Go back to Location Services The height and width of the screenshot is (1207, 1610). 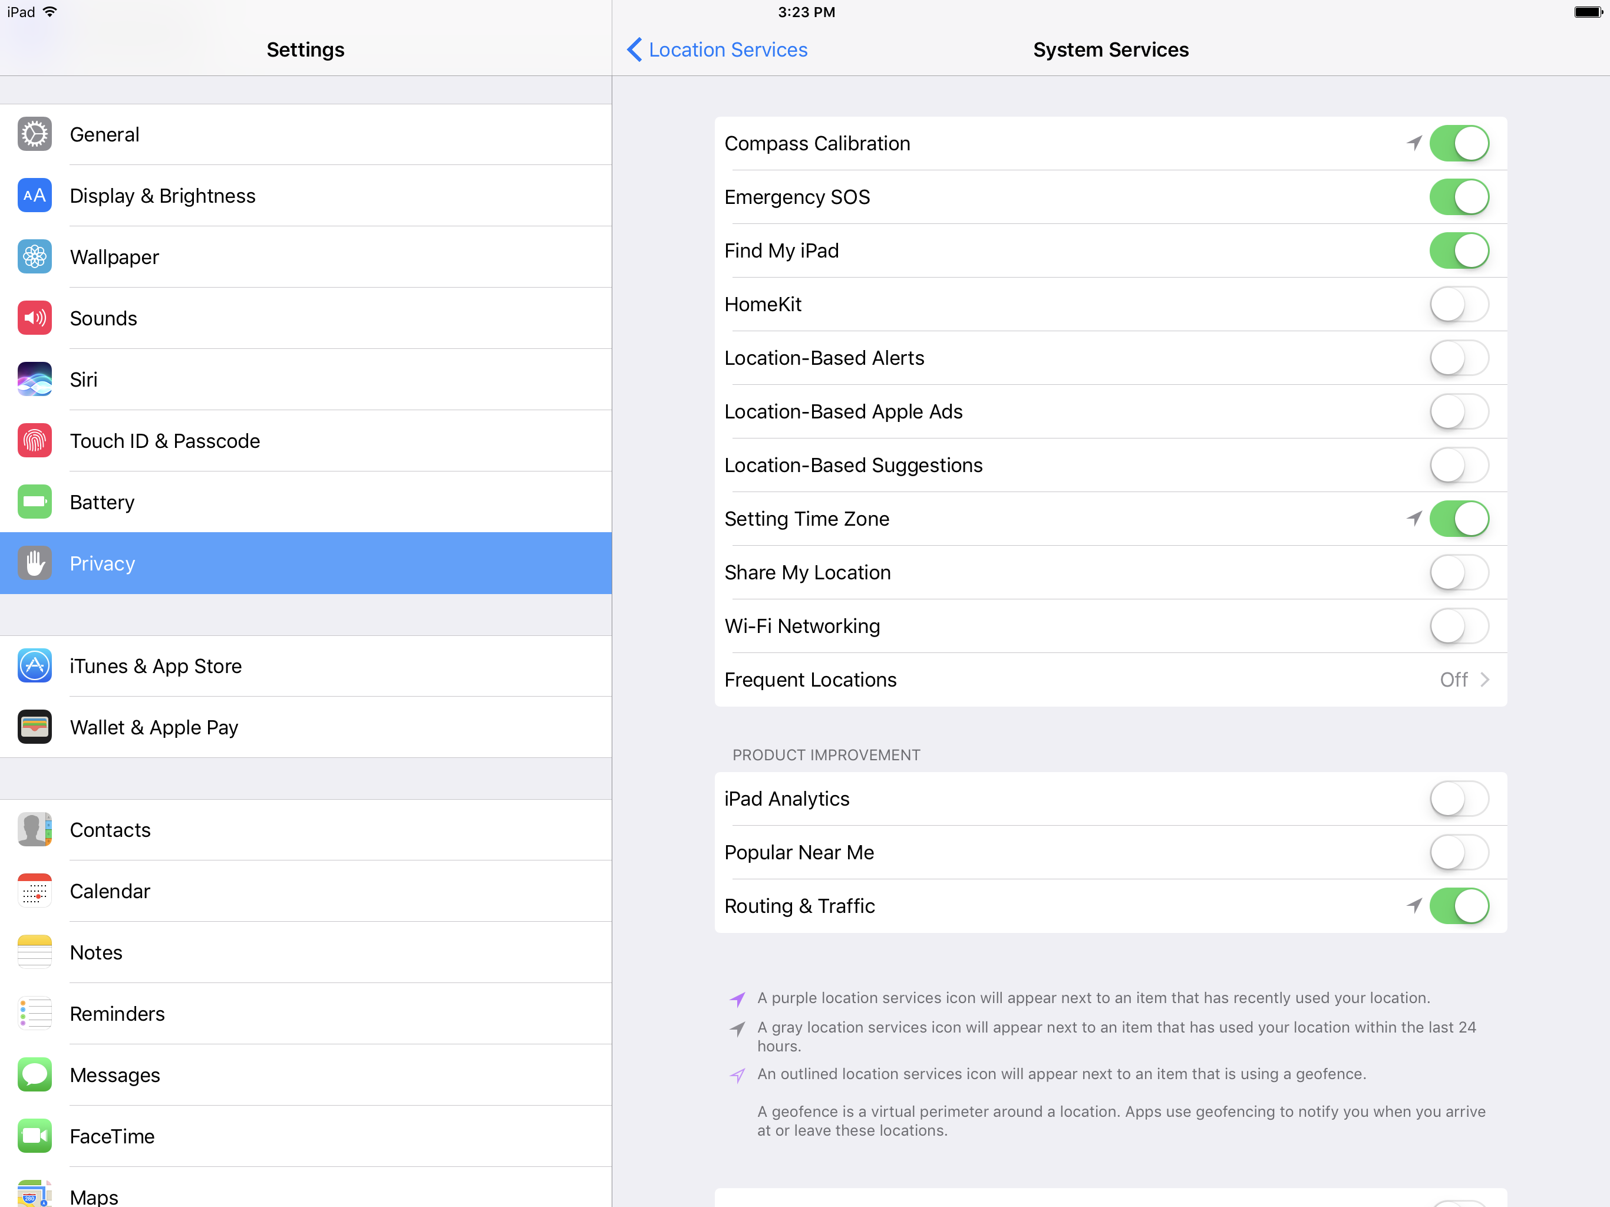(717, 50)
